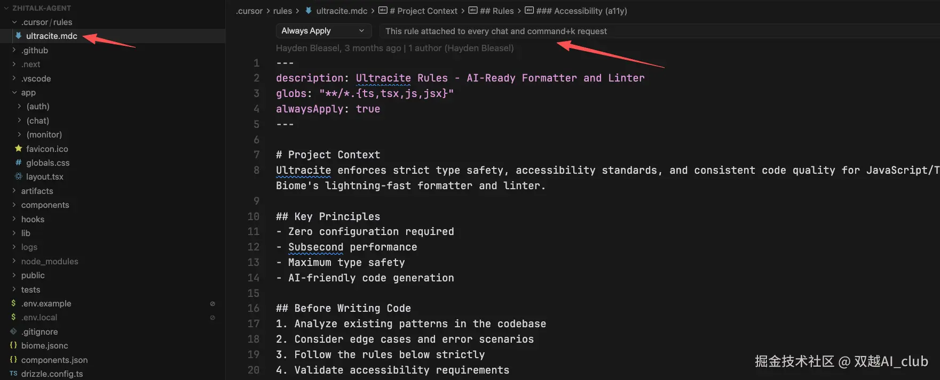Open the node_modules folder
940x380 pixels.
50,261
